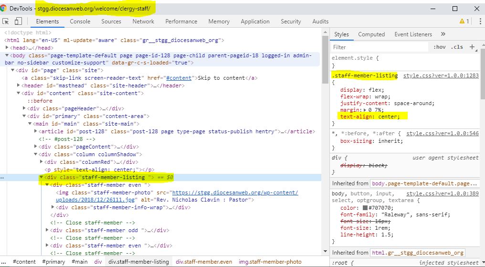Click the #707070 color swatch
Viewport: 485px width, 267px height.
click(x=365, y=208)
